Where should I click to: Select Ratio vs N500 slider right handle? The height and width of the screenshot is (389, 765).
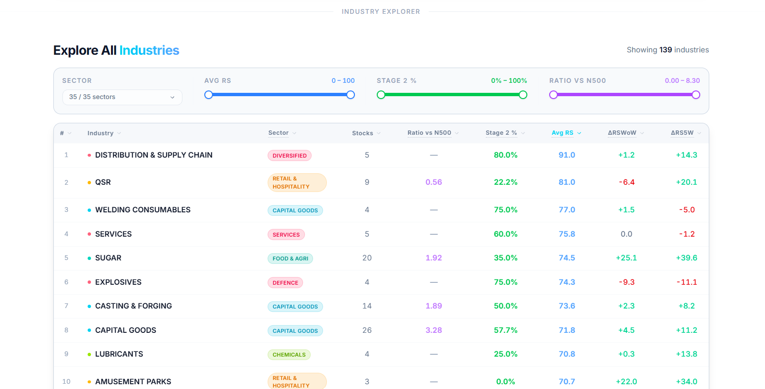(x=696, y=95)
